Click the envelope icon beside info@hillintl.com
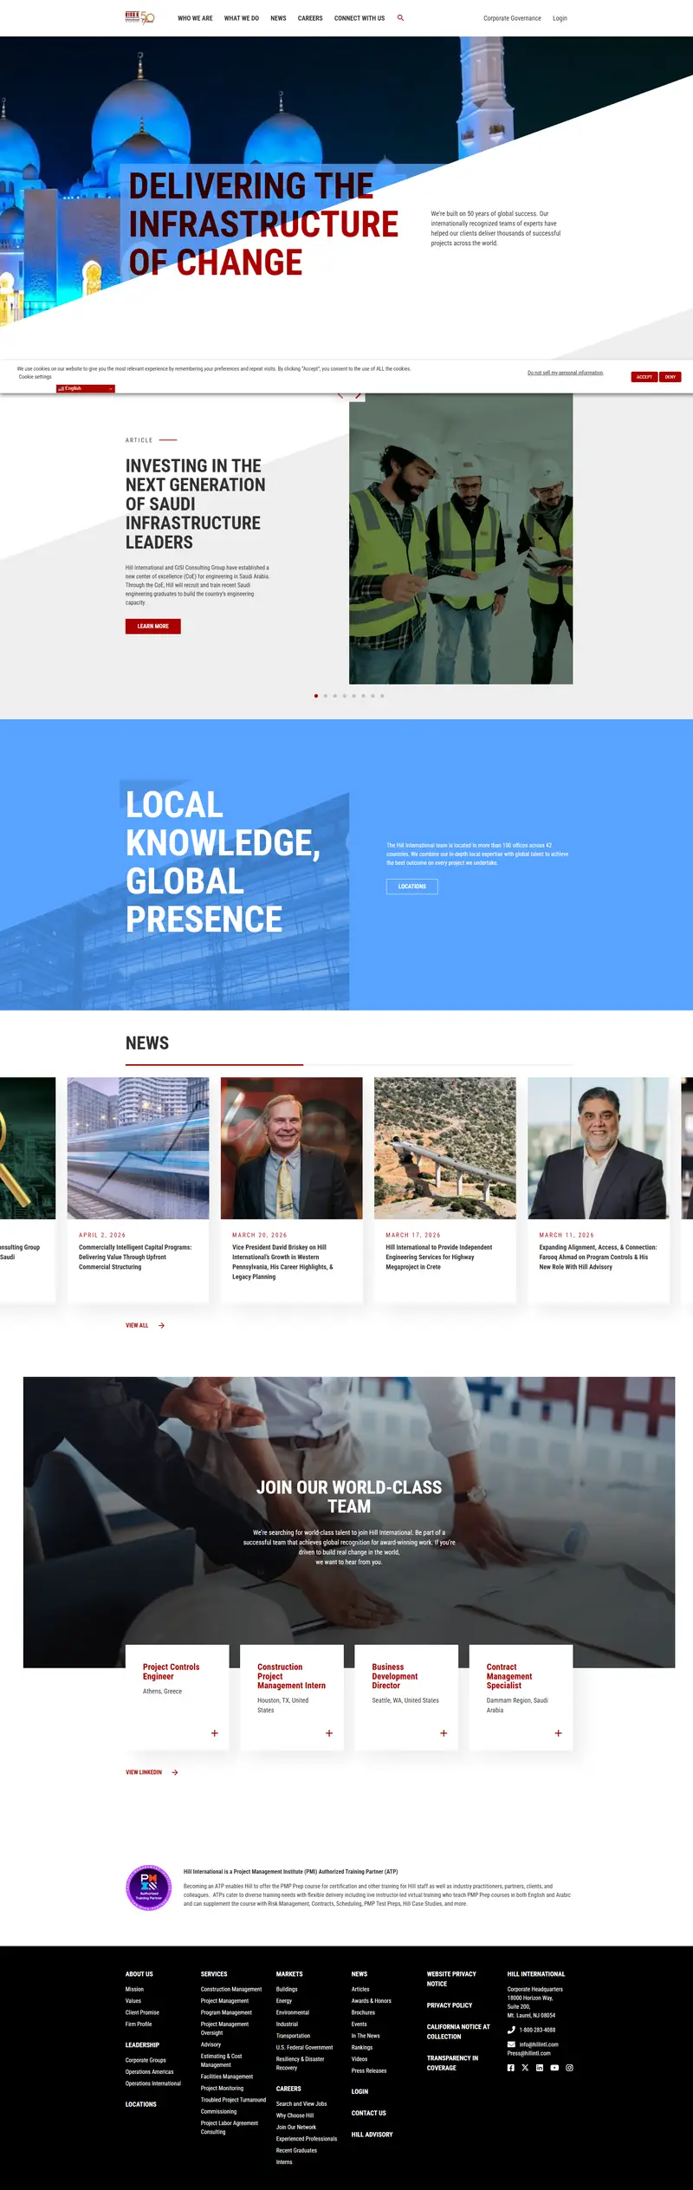Screen dimensions: 693x2190 511,2044
